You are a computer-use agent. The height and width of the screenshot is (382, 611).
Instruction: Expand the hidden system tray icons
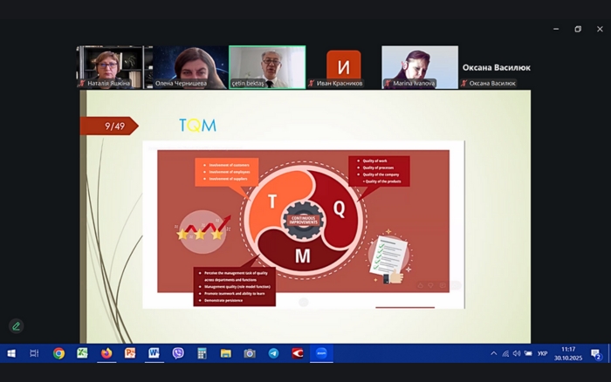(493, 353)
